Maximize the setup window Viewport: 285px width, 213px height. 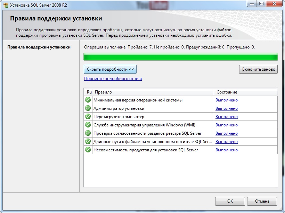click(261, 4)
